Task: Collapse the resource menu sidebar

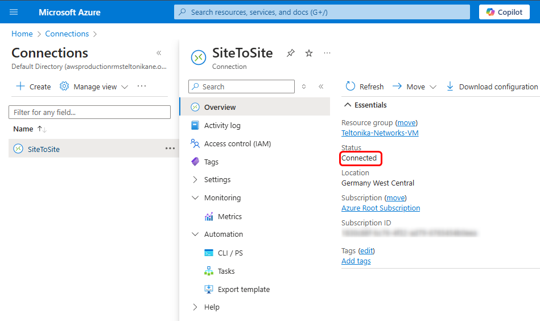Action: pos(321,87)
